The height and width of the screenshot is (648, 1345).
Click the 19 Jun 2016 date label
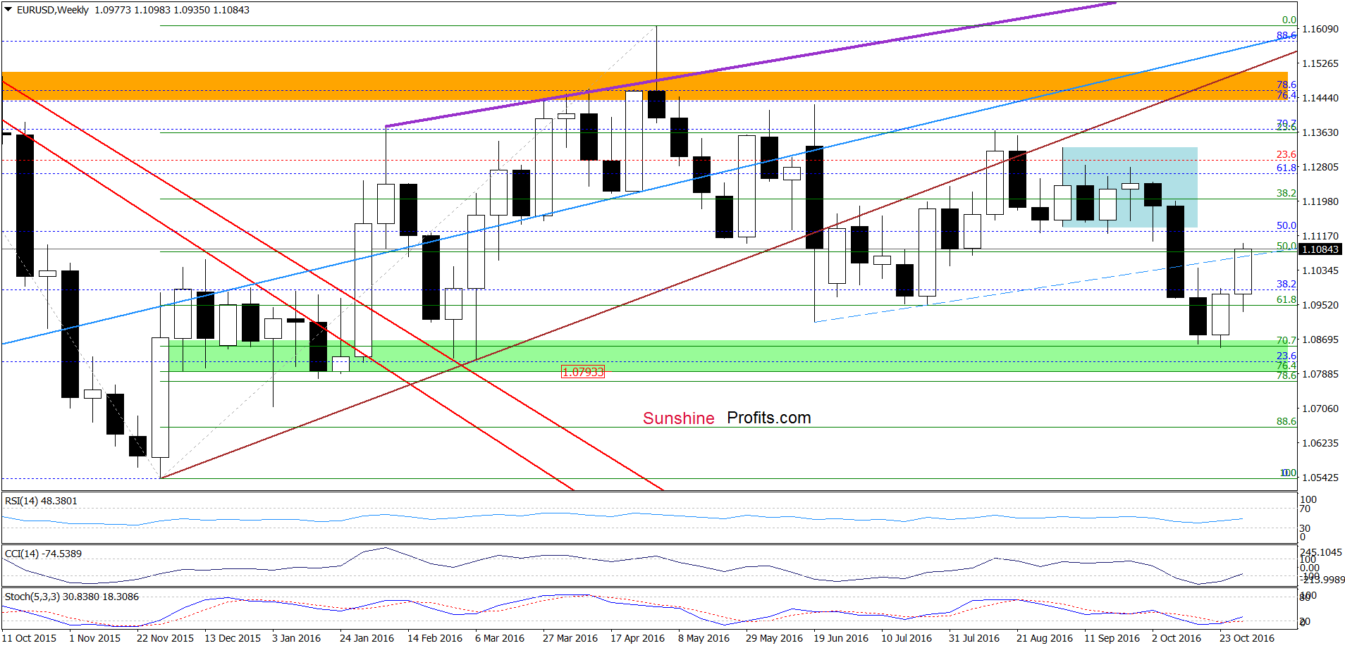[x=841, y=638]
